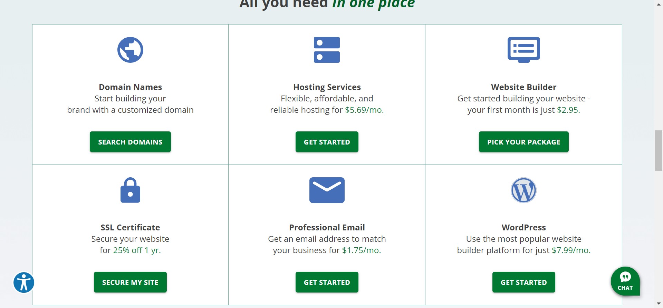Open the accessibility options icon
This screenshot has width=663, height=308.
[x=24, y=282]
